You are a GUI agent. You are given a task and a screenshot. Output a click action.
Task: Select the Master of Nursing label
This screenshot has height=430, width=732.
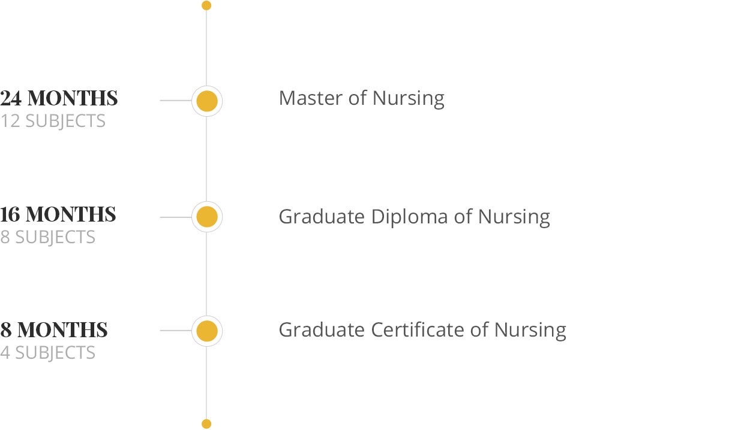click(x=362, y=98)
